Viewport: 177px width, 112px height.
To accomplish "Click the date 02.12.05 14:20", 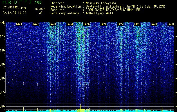I will 14,13.
